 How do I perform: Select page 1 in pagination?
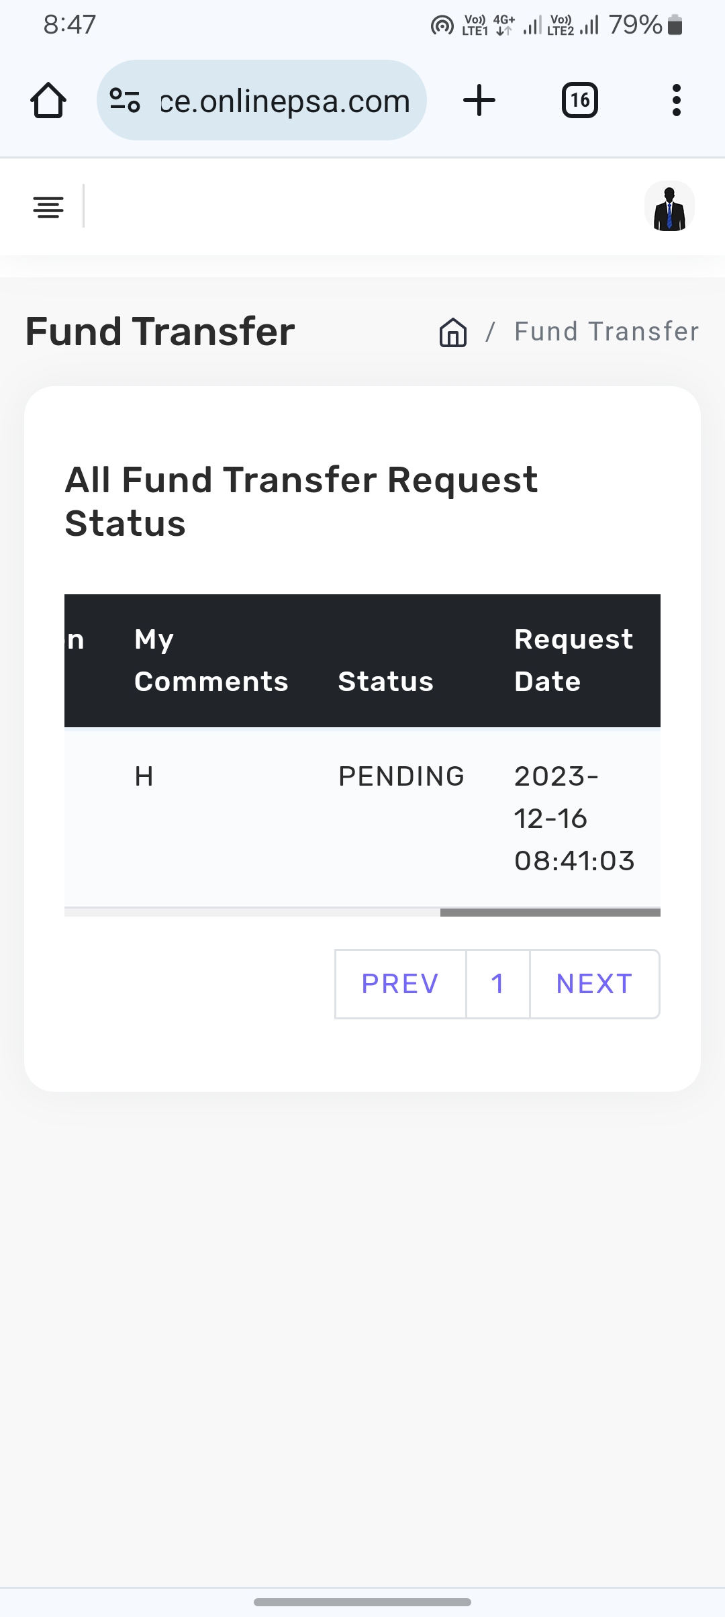497,984
